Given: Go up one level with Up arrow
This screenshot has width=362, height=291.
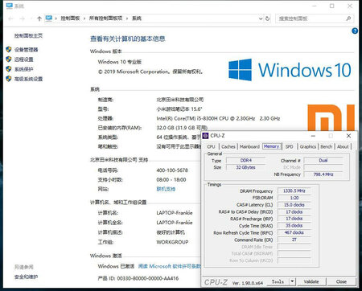Looking at the screenshot, I should (39, 18).
